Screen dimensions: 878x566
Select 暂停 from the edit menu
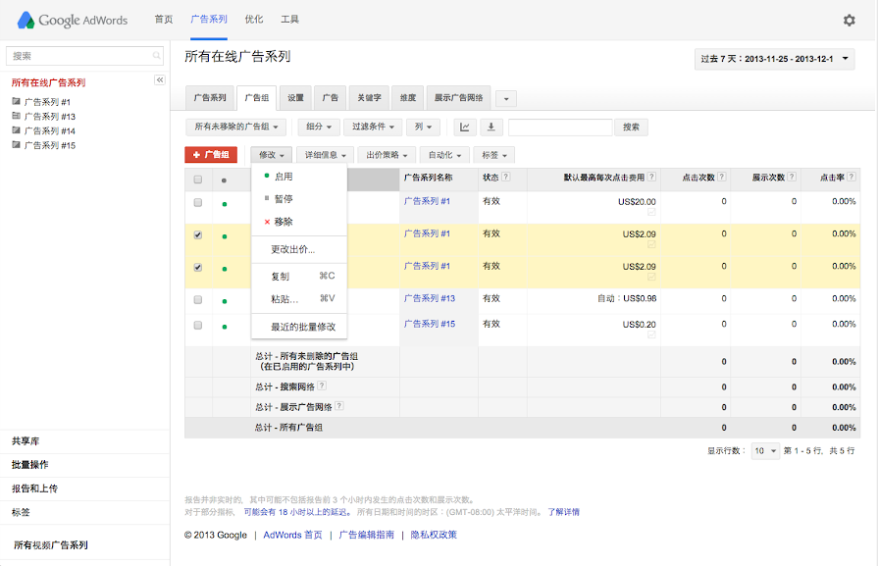click(283, 199)
